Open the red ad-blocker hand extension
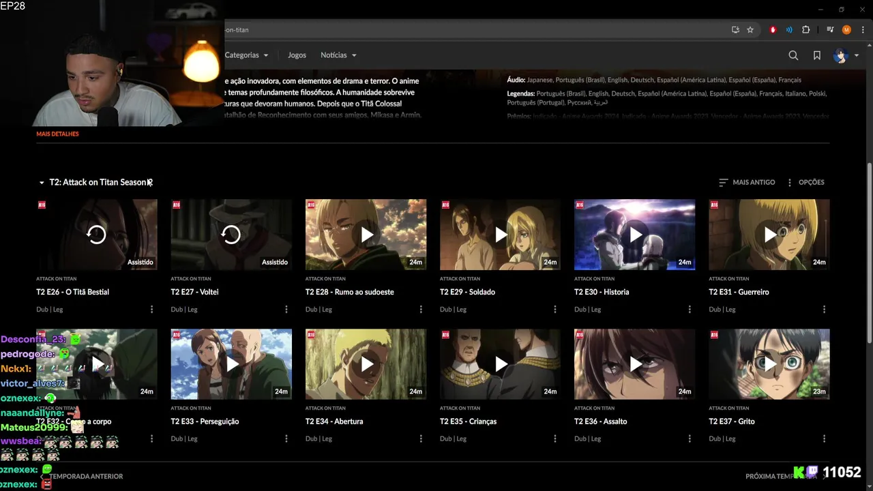 [x=773, y=30]
